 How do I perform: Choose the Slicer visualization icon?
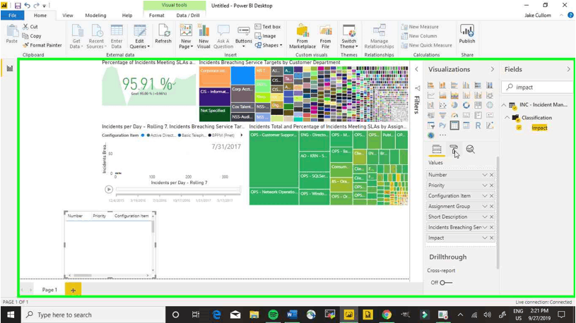coord(431,126)
